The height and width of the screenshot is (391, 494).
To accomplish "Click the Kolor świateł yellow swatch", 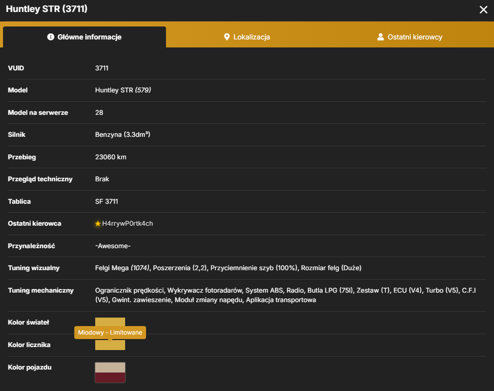I will click(110, 322).
